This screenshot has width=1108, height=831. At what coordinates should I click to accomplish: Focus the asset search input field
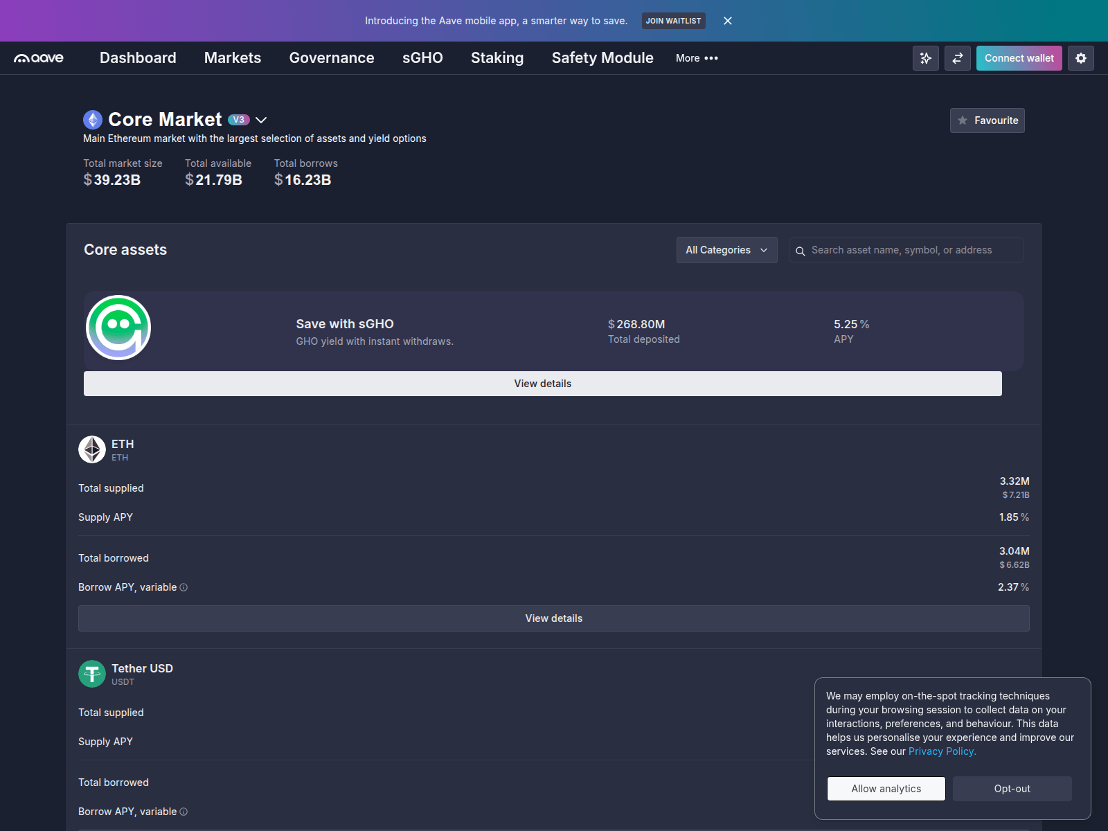[906, 250]
